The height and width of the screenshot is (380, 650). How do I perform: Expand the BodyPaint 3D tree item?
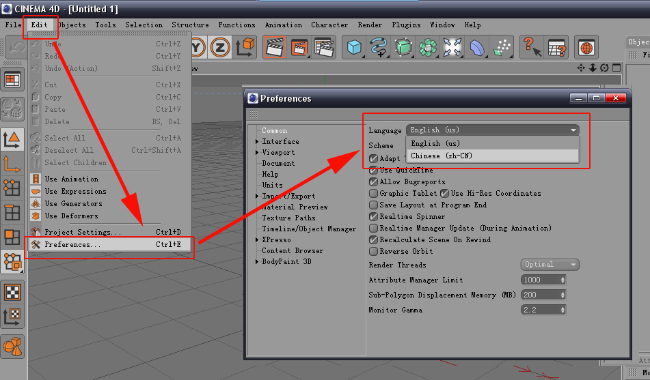coord(258,261)
